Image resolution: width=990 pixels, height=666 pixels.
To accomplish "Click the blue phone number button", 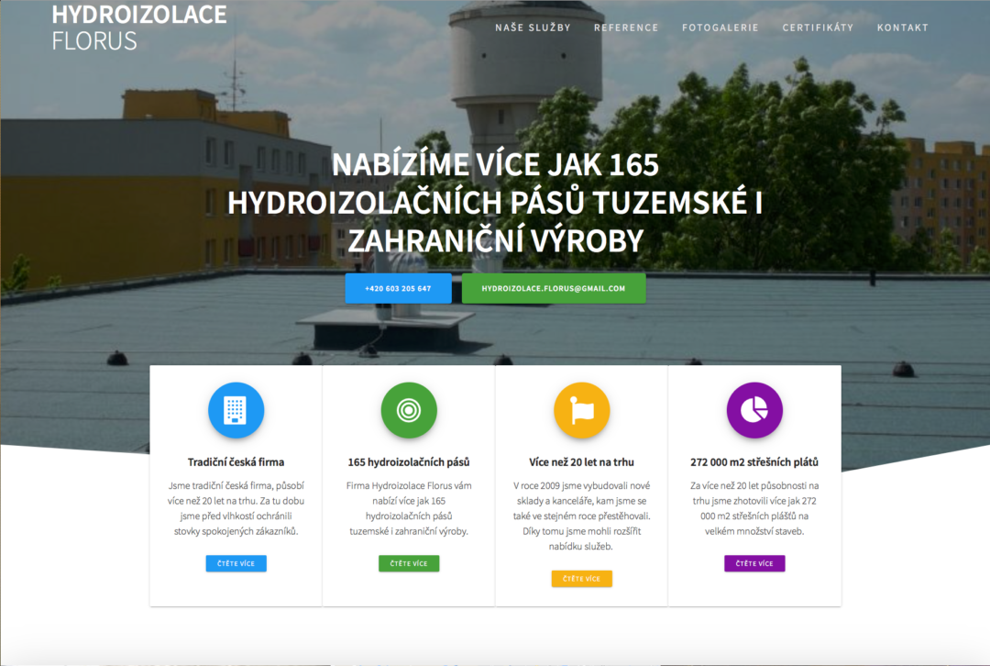I will coord(399,288).
